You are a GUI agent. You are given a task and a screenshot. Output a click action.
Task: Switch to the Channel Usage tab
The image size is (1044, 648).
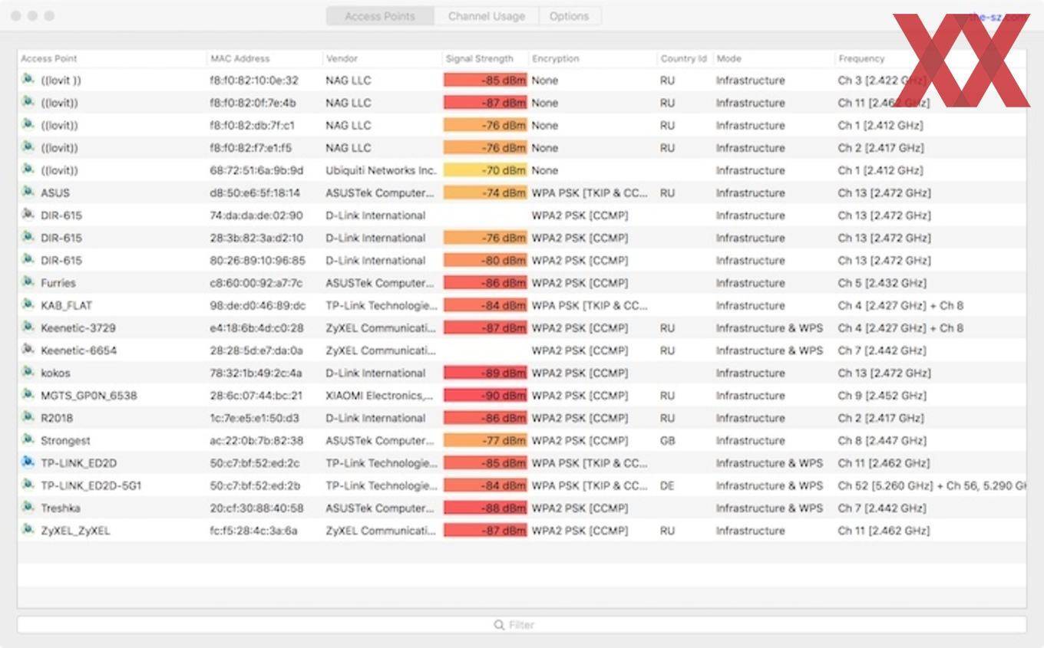487,16
